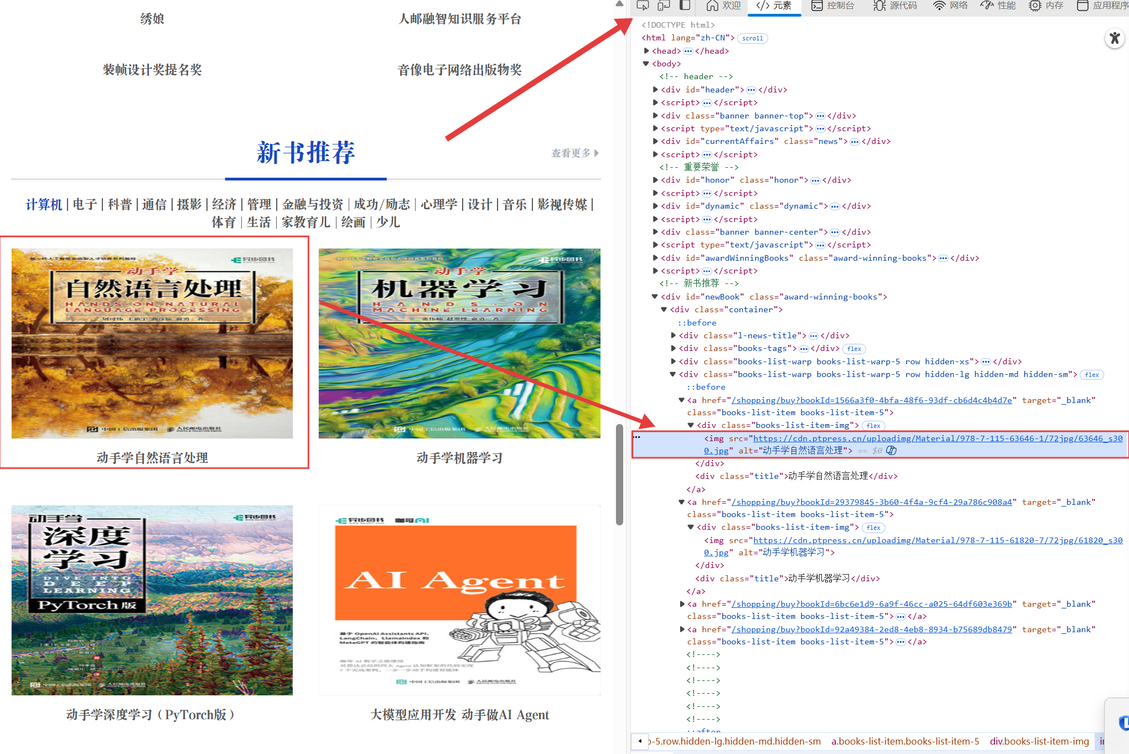Open the 欢迎 welcome tab
Viewport: 1129px width, 754px height.
723,6
